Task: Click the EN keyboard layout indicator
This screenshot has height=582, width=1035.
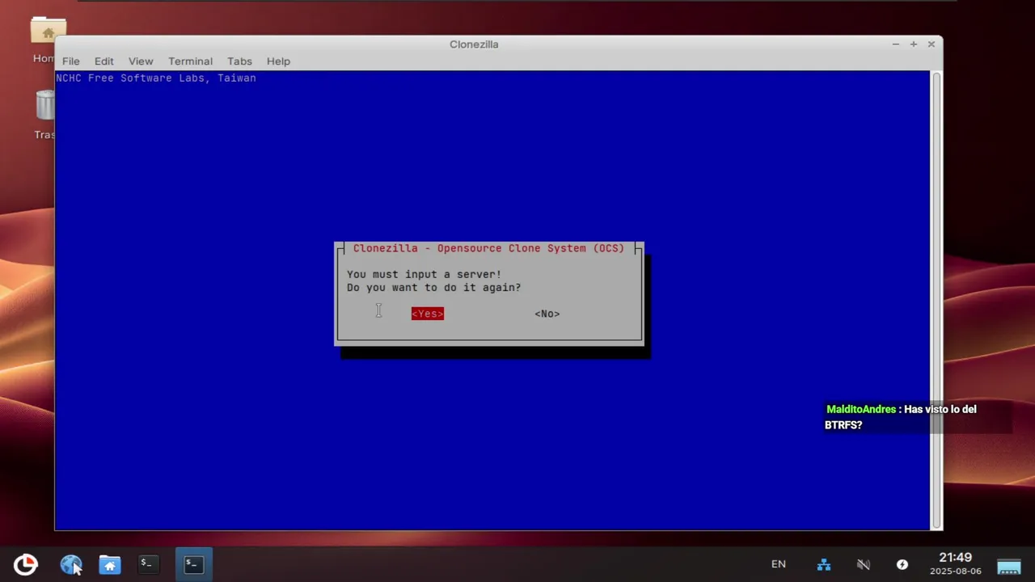Action: point(779,564)
